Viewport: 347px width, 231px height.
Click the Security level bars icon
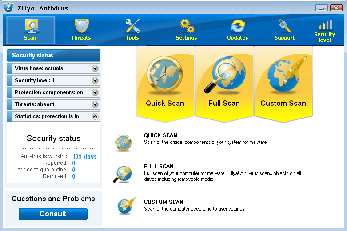pyautogui.click(x=325, y=25)
